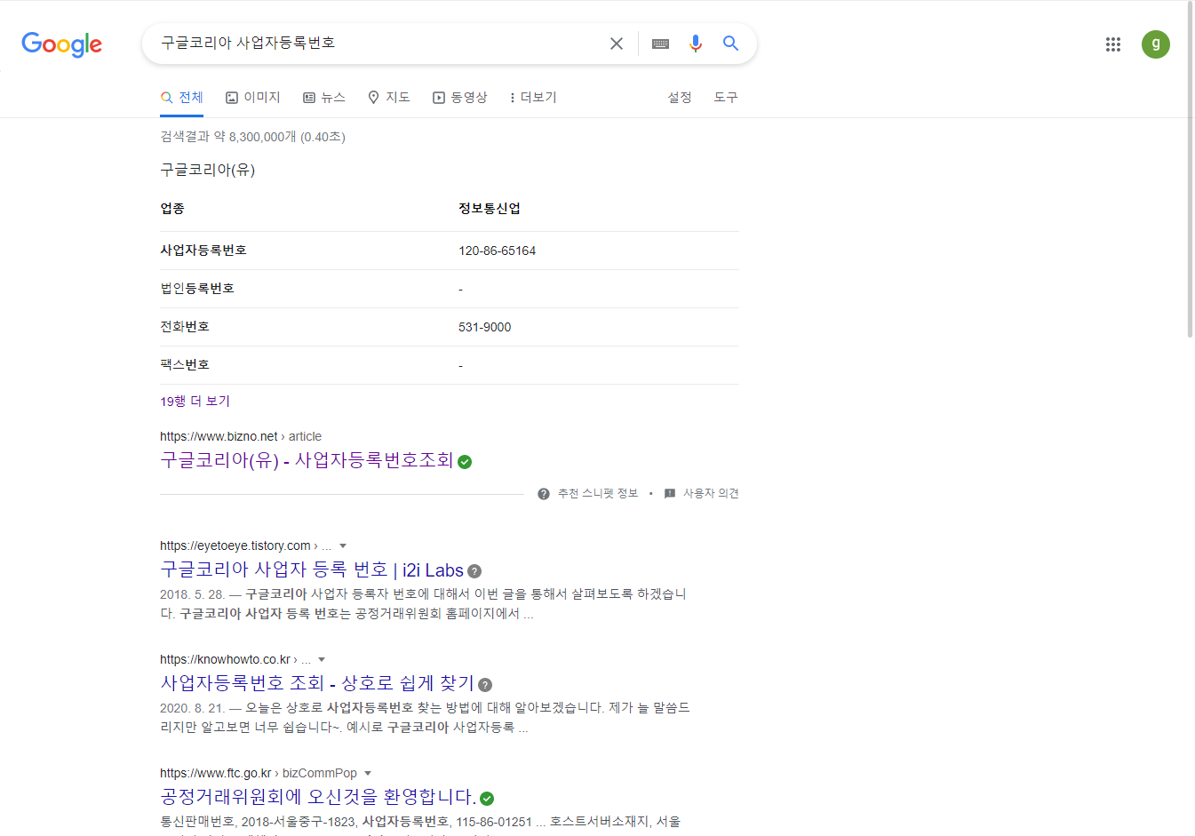
Task: Click the bizno.net URL breadcrumb
Action: click(x=241, y=436)
